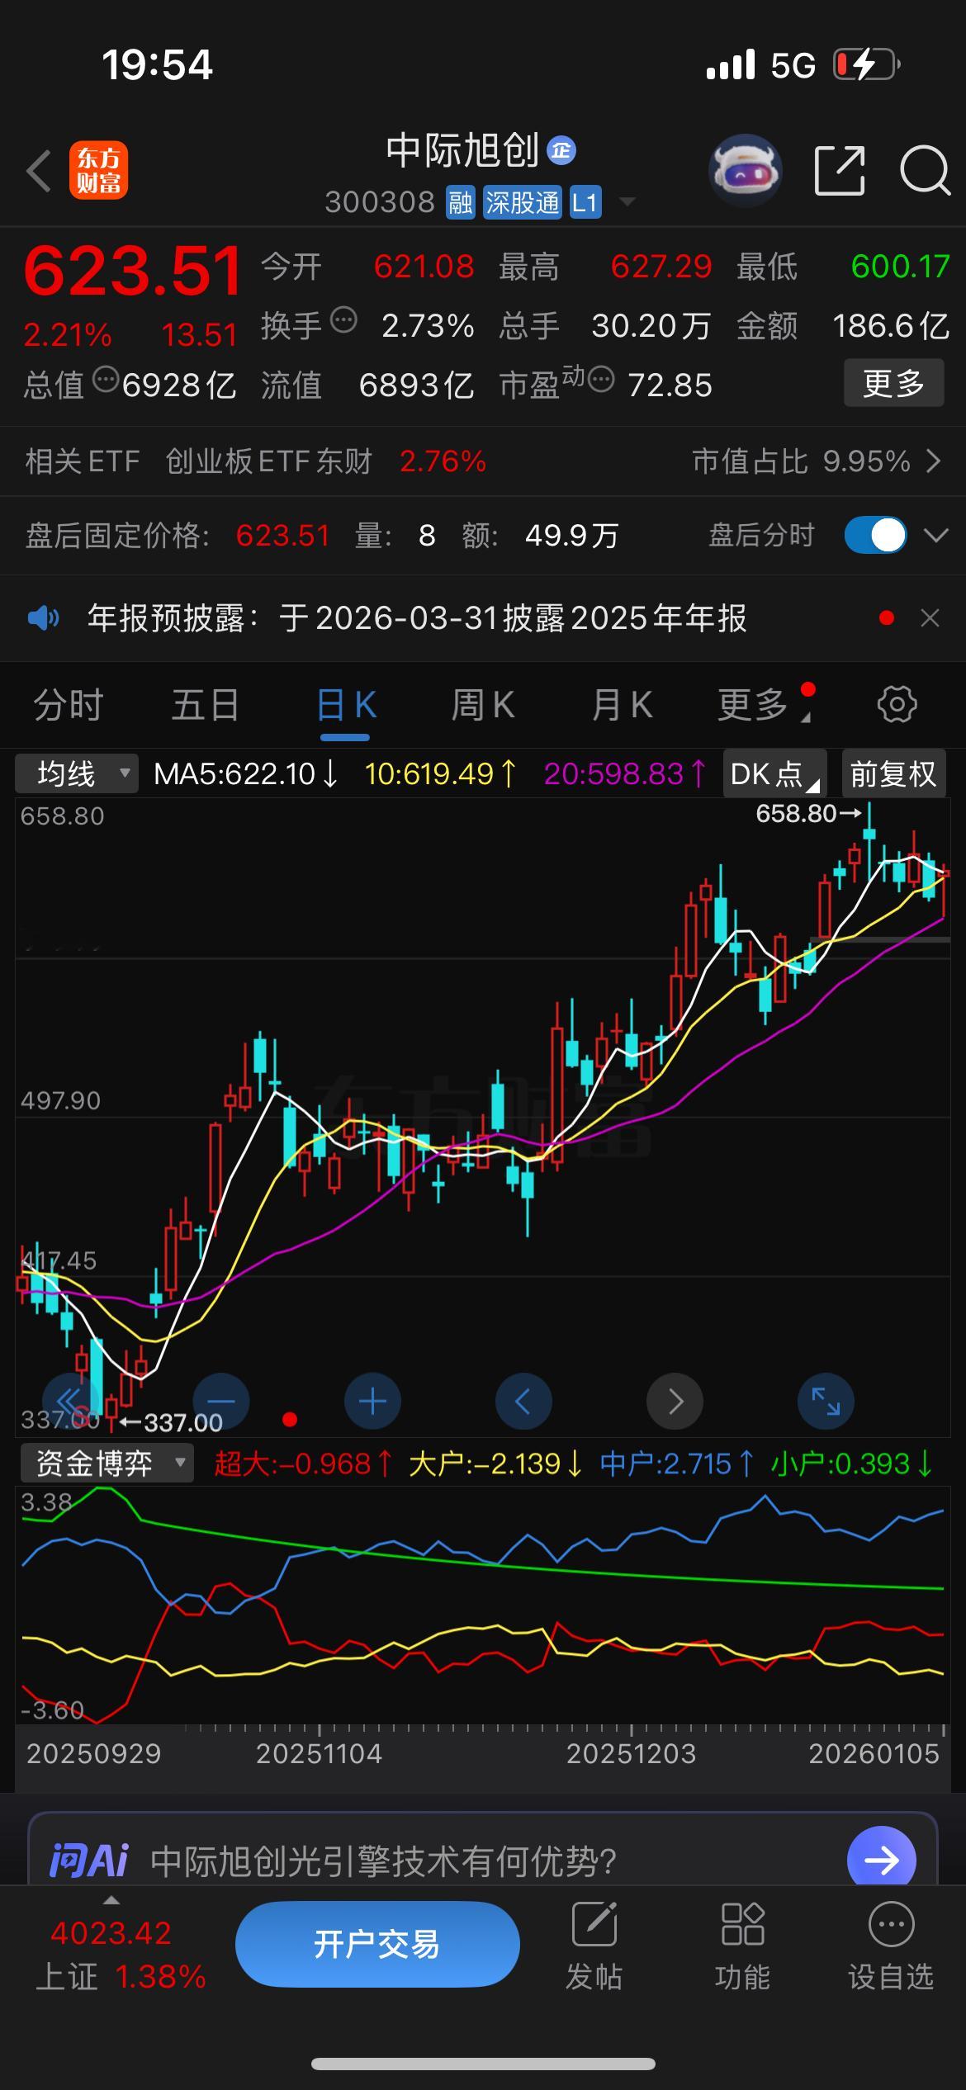This screenshot has height=2090, width=966.
Task: Tap the 融 margin tag
Action: coord(461,202)
